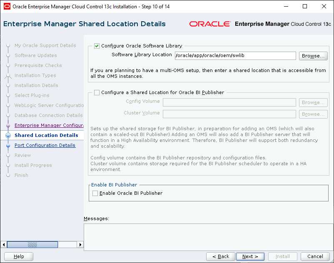Click the Oracle installer icon in title bar
Screen dimensions: 334x263
pyautogui.click(x=7, y=6)
